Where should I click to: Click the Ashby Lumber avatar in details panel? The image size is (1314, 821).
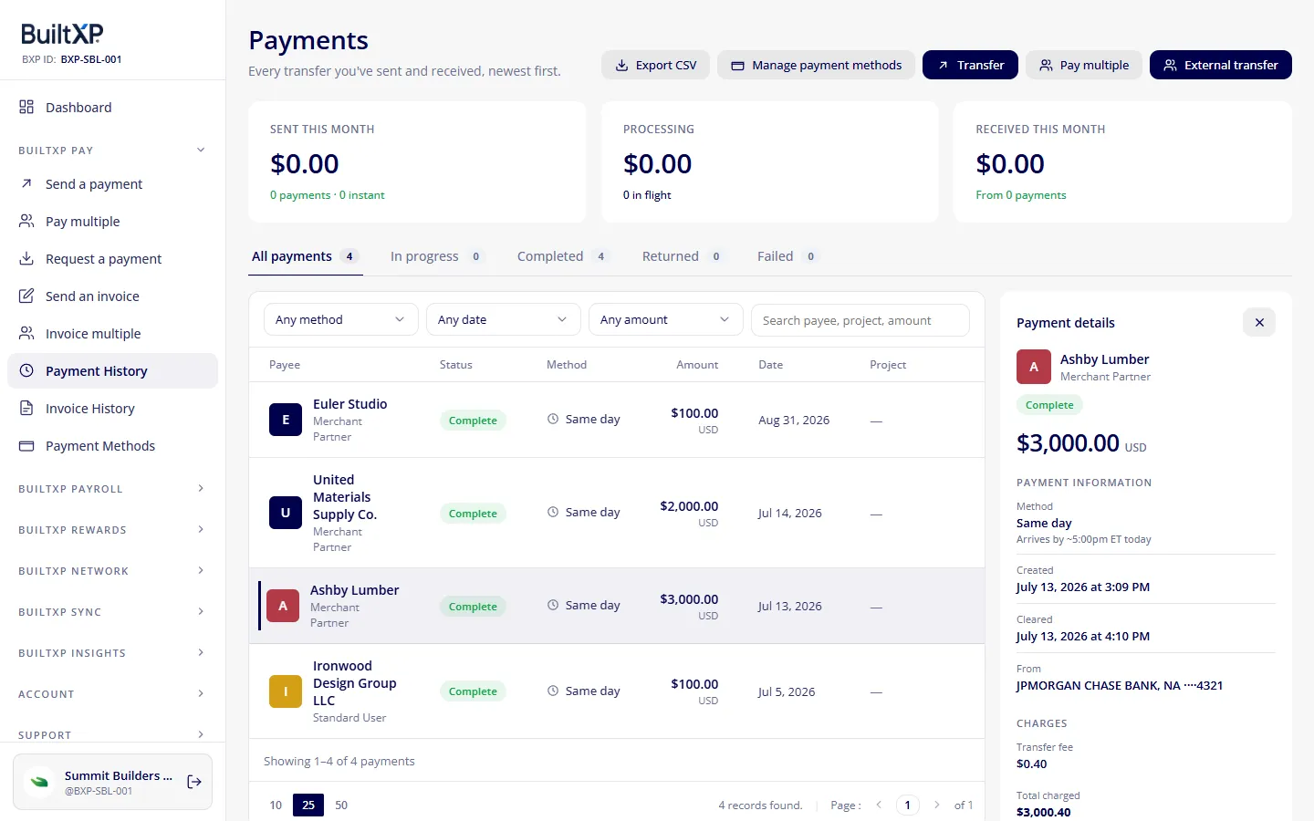point(1034,367)
